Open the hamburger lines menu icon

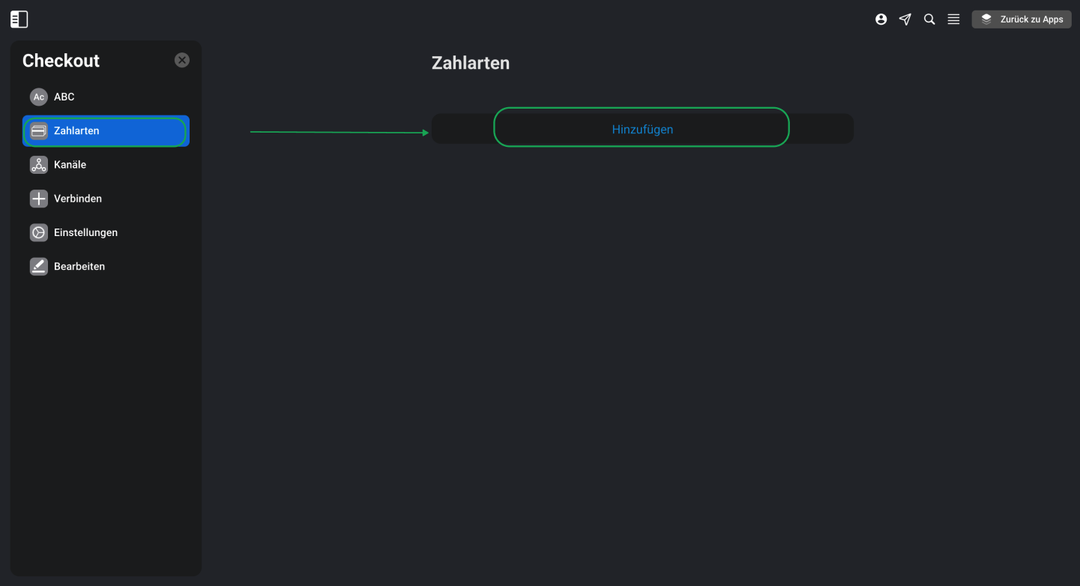[953, 19]
